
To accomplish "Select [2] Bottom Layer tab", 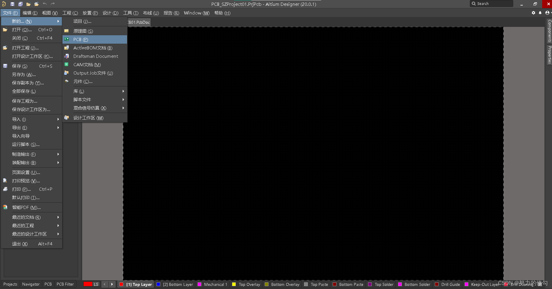I will [x=175, y=284].
